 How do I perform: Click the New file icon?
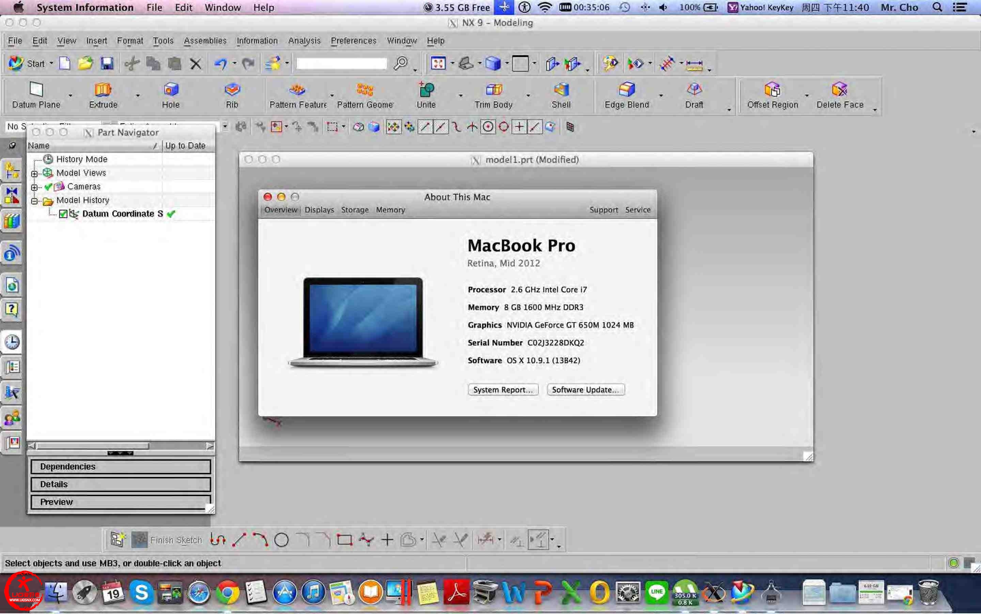[x=65, y=63]
